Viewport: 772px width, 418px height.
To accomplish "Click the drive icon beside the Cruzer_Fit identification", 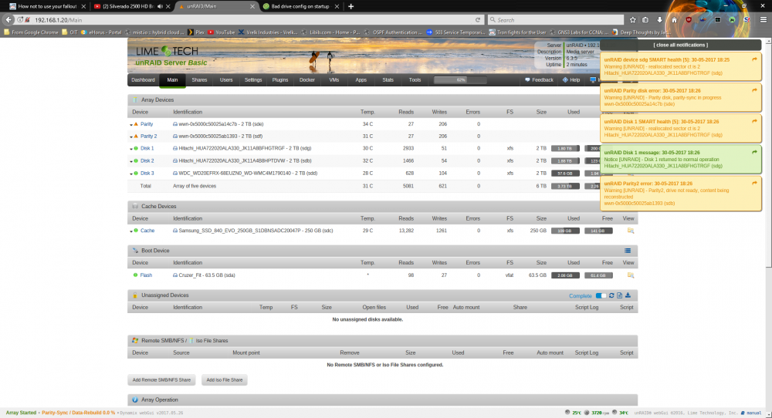I will (175, 275).
